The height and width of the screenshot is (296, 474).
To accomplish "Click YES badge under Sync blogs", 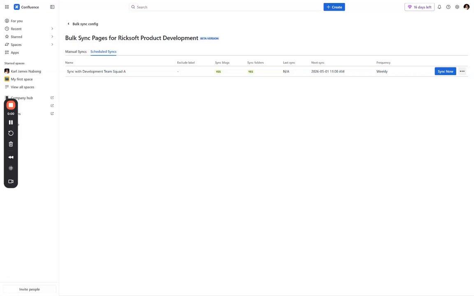I will 218,72.
